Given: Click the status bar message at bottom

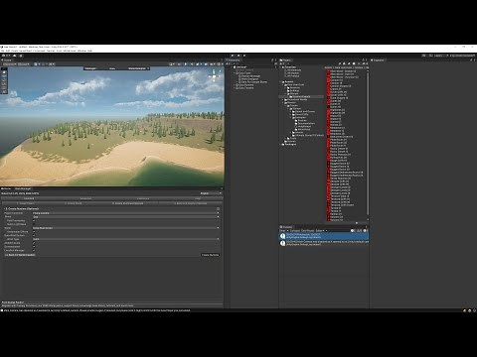Looking at the screenshot, I should (97, 310).
